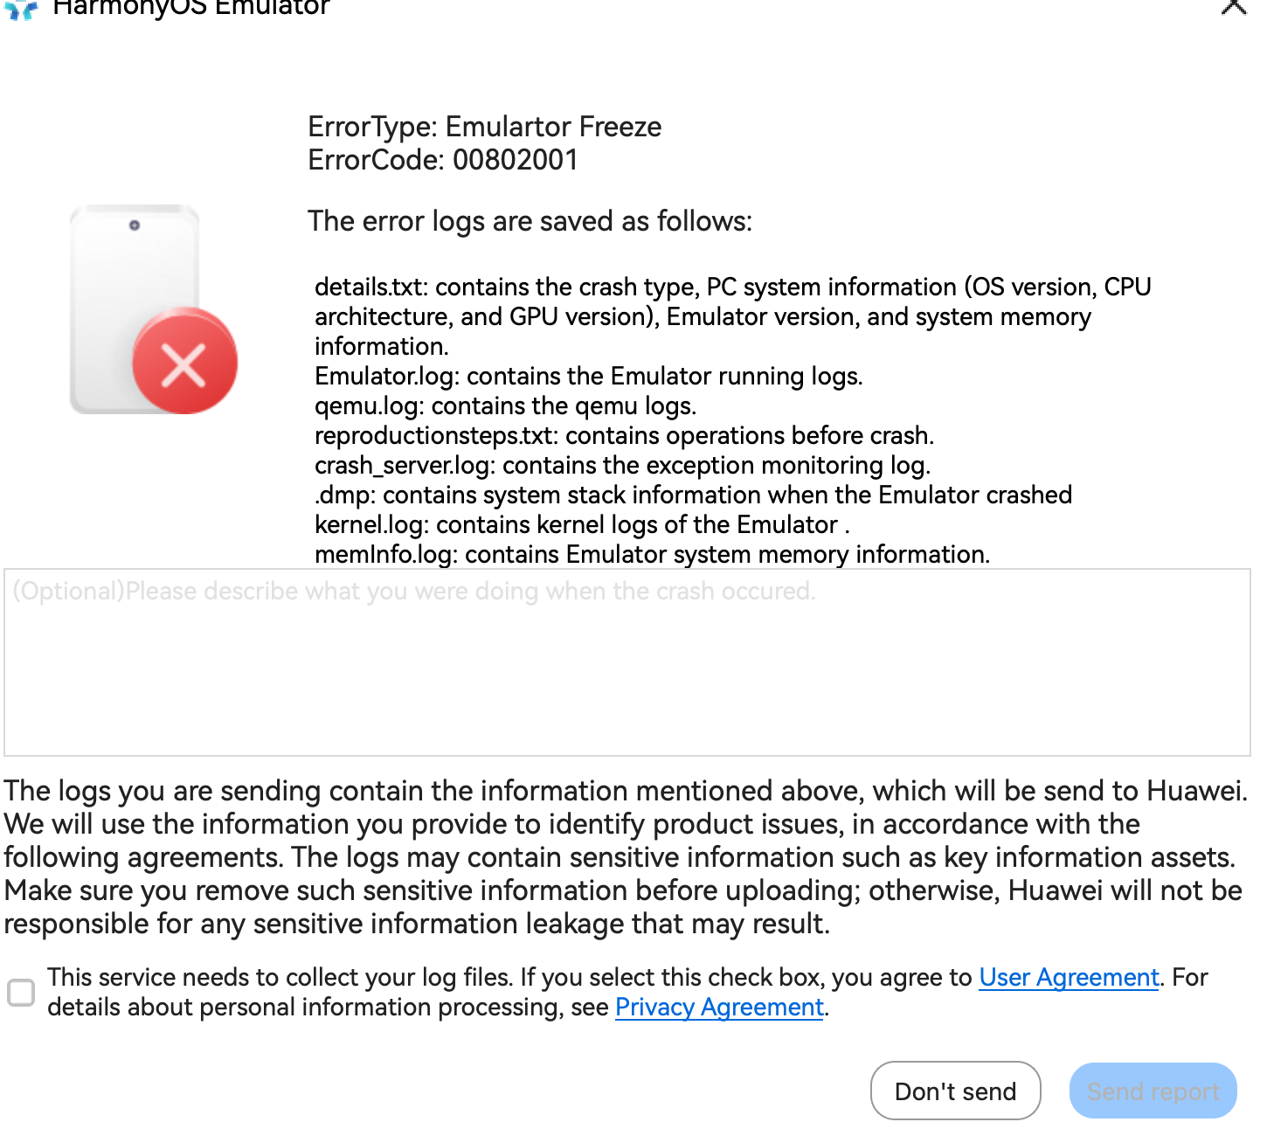Click the details.txt description line
Screen dimensions: 1267x1129
[732, 287]
